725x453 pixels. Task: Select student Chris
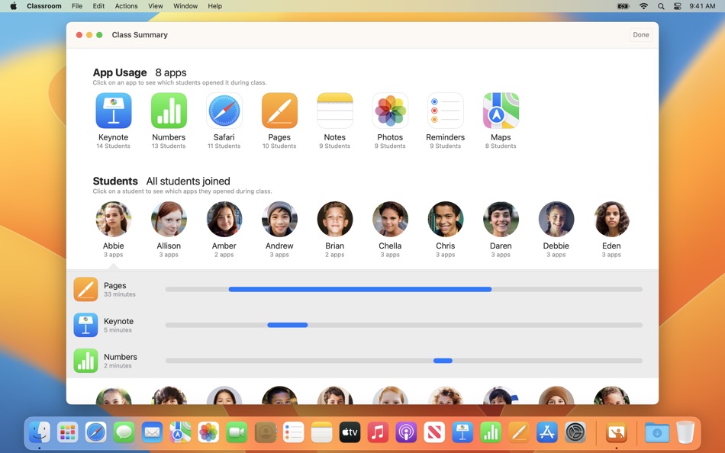click(445, 219)
